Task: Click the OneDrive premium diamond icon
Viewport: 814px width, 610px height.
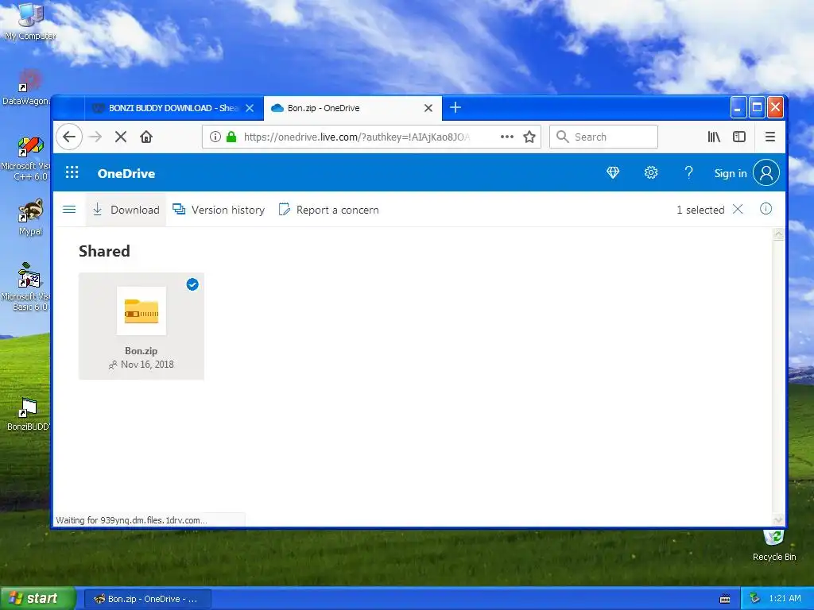Action: point(613,172)
